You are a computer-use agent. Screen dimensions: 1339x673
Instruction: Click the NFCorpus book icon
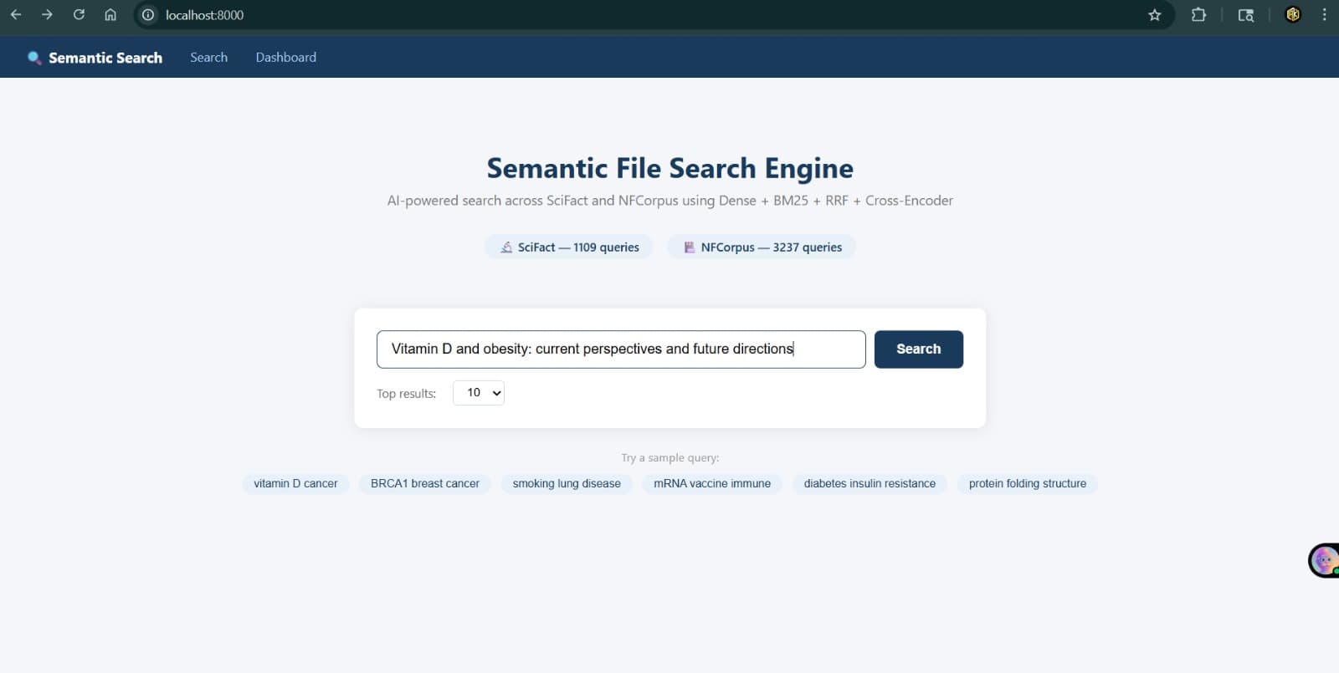pyautogui.click(x=690, y=247)
